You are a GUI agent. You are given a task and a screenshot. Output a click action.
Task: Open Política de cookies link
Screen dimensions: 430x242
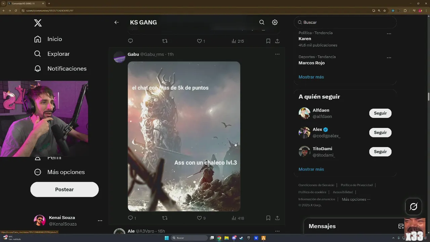(x=312, y=192)
